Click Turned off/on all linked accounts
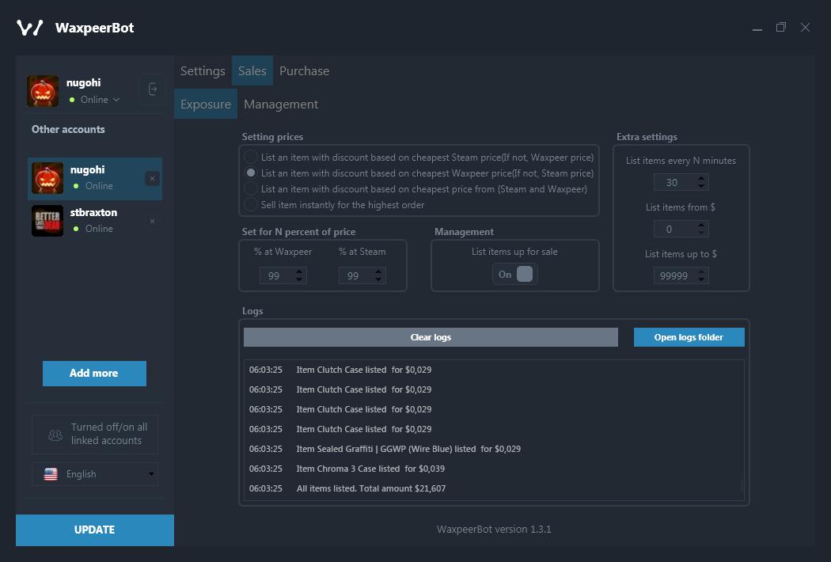The width and height of the screenshot is (831, 562). (95, 435)
